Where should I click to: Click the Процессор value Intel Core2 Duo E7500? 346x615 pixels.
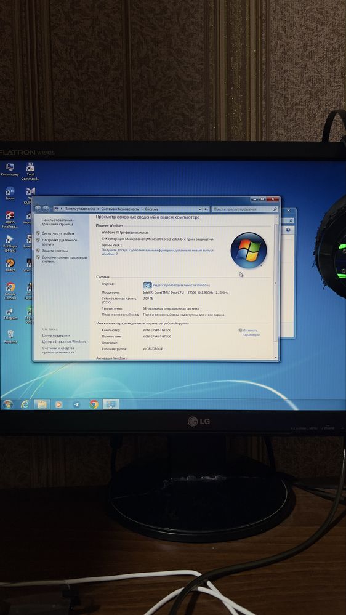point(185,292)
